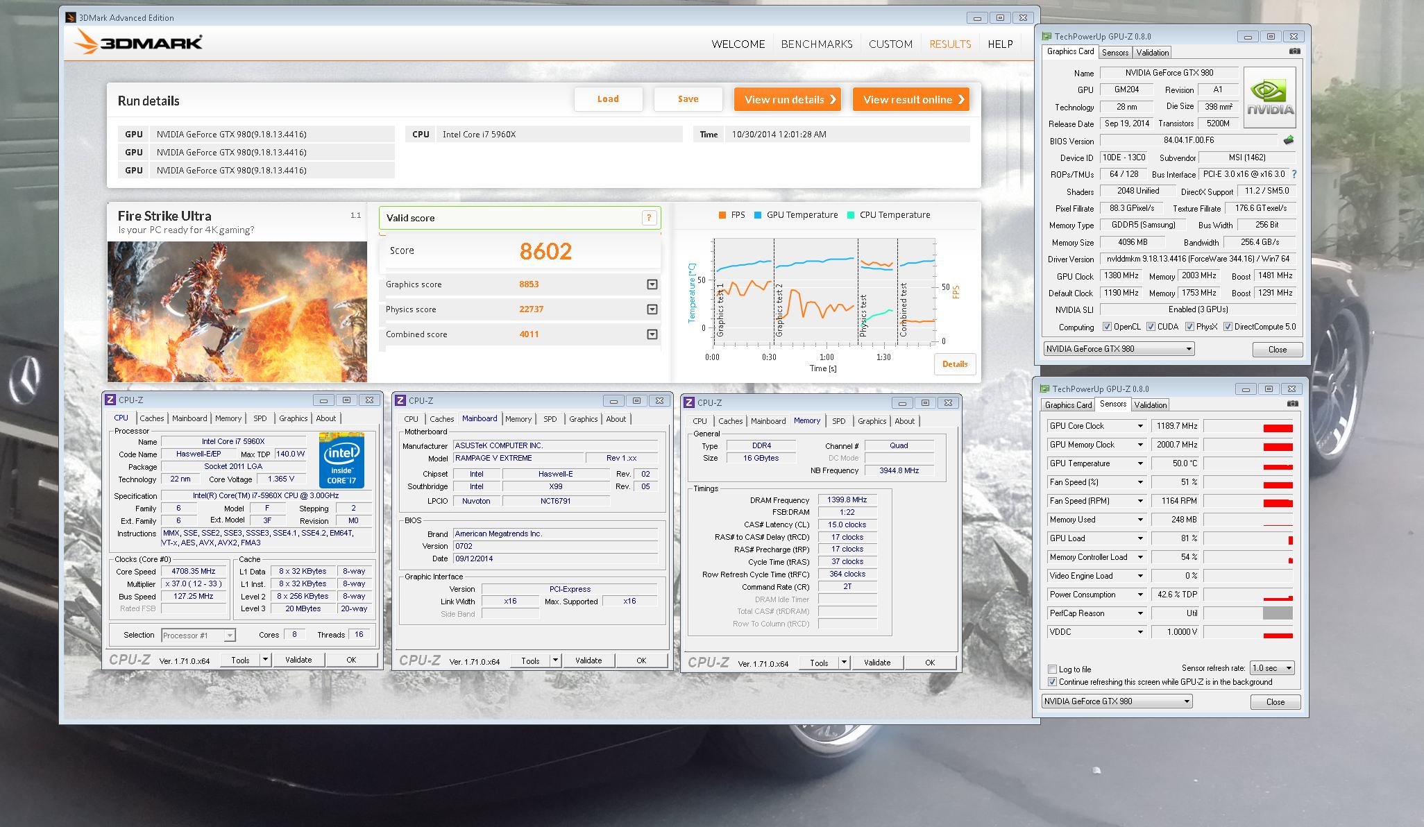The image size is (1424, 827).
Task: Switch to Caches tab in CPU-Z CPU window
Action: pos(151,418)
